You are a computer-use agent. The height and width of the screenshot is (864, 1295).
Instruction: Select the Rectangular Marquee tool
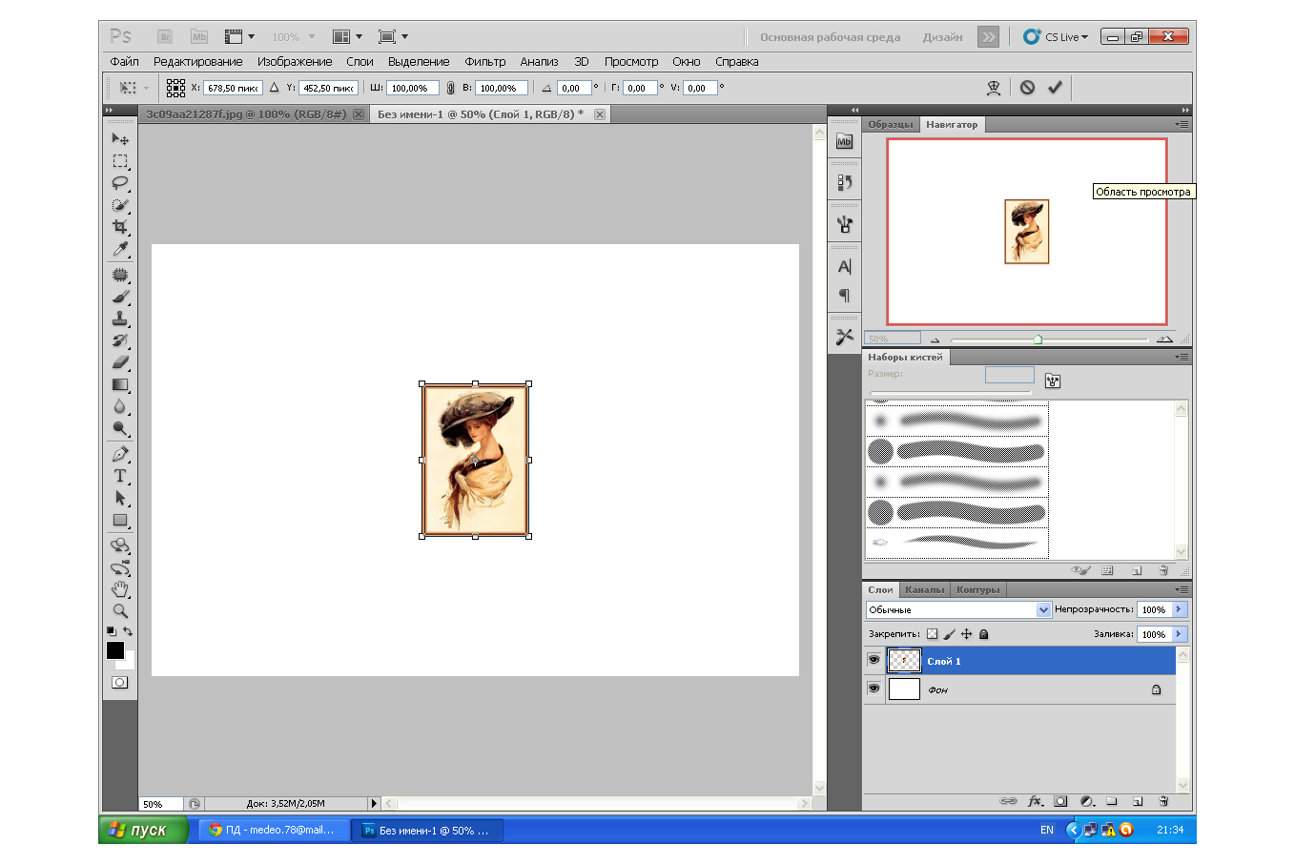tap(120, 161)
